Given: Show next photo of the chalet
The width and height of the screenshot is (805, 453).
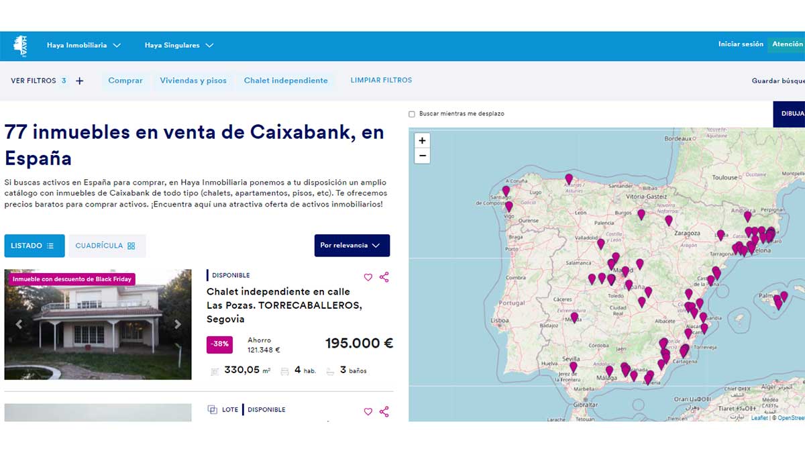Looking at the screenshot, I should (x=178, y=324).
